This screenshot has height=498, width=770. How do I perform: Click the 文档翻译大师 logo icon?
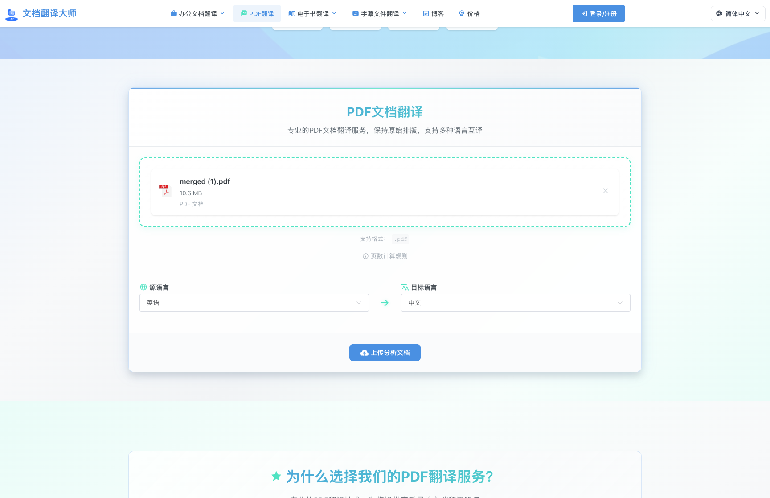coord(11,13)
